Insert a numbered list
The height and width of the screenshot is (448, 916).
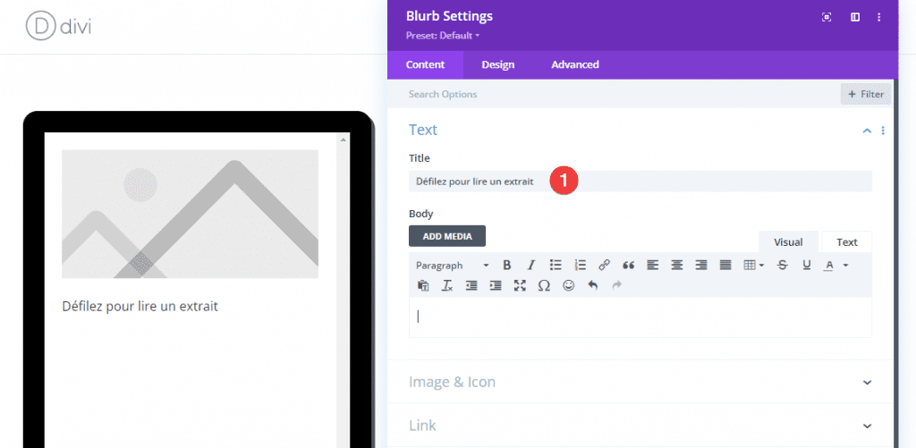[580, 266]
